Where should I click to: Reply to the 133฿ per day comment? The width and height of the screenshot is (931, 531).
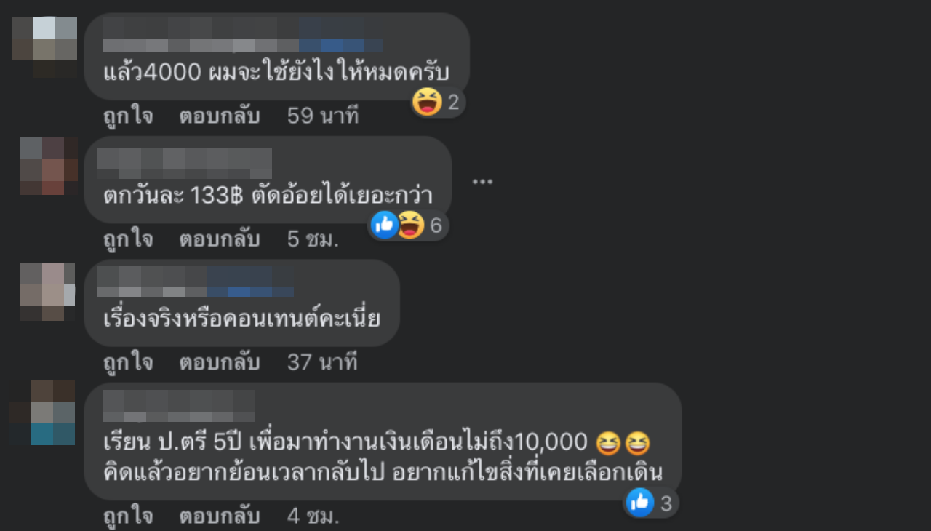coord(220,239)
